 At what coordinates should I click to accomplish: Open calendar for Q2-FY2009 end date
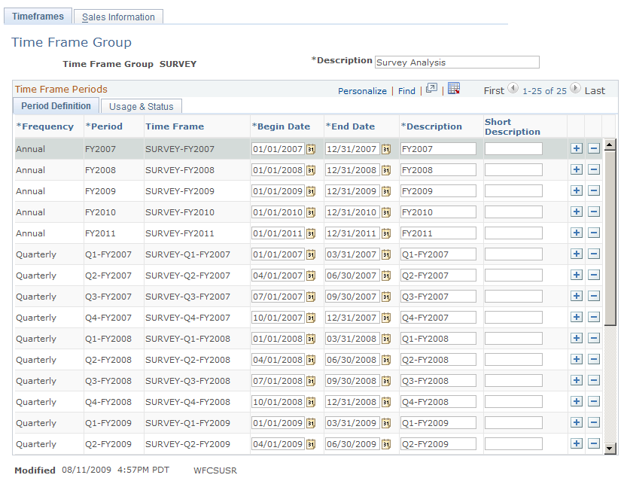pos(386,444)
